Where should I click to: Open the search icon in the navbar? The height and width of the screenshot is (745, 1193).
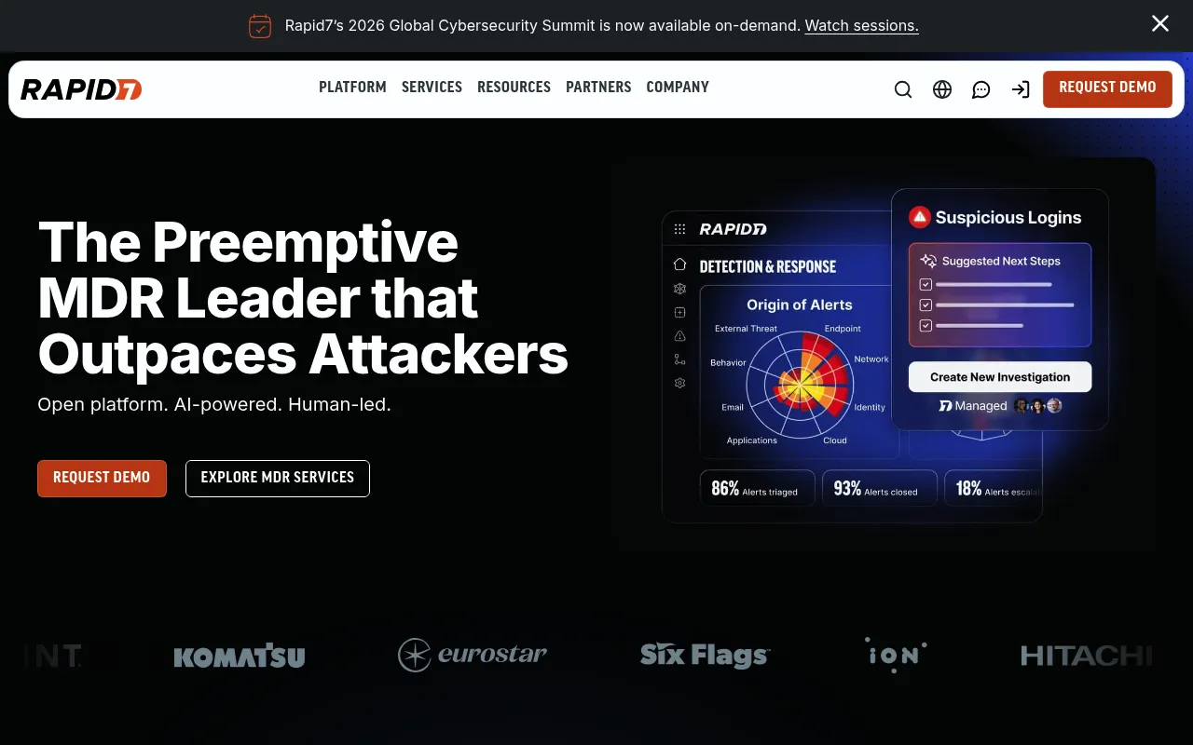tap(903, 89)
